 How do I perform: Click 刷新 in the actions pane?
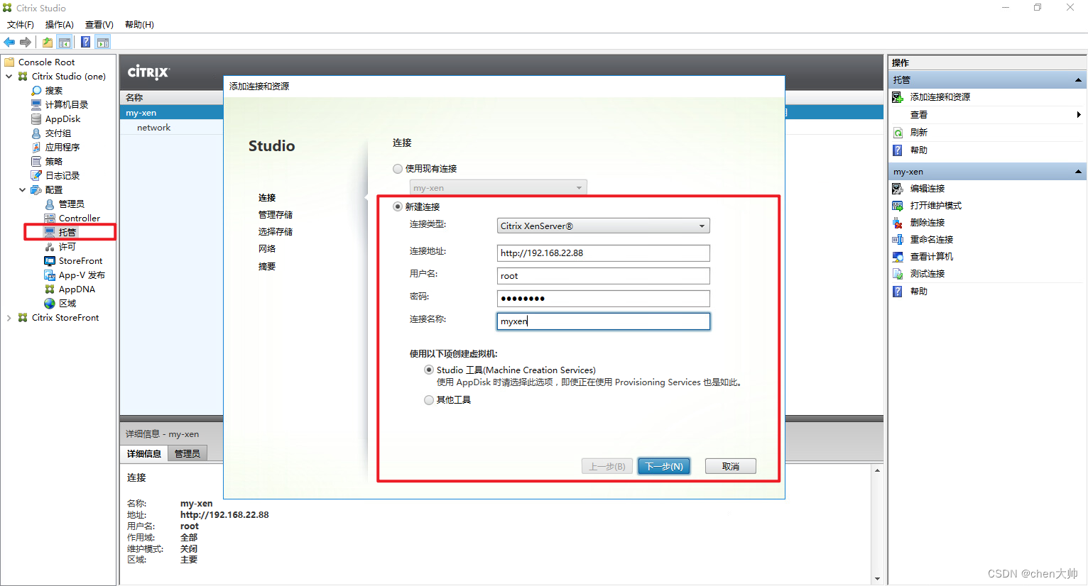click(x=919, y=133)
